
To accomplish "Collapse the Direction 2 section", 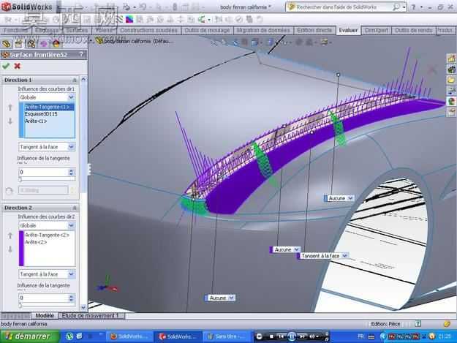I will pos(75,208).
